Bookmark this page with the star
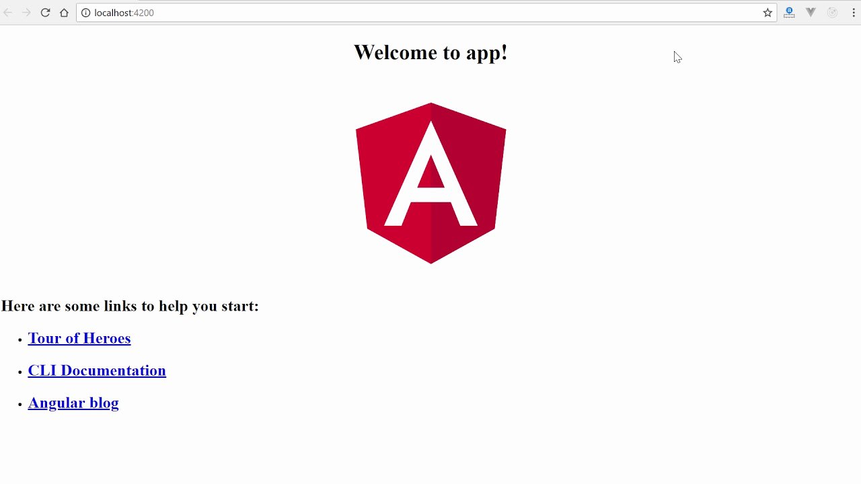Image resolution: width=861 pixels, height=484 pixels. pyautogui.click(x=768, y=13)
